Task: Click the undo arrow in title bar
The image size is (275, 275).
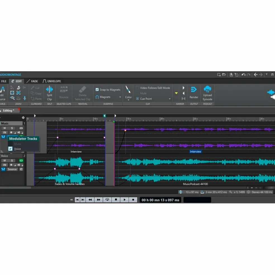Action: 243,75
